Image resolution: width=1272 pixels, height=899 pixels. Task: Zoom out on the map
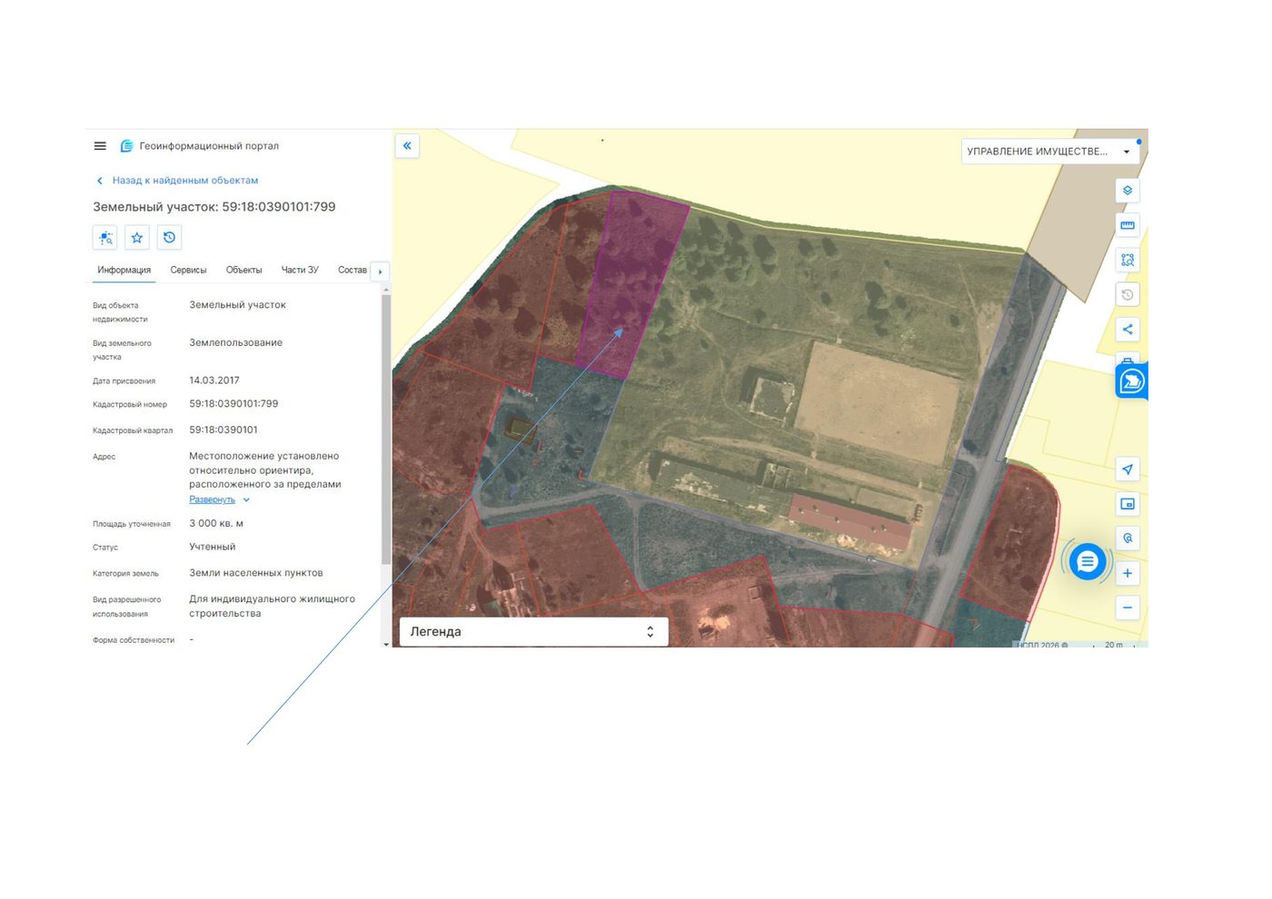[x=1128, y=608]
